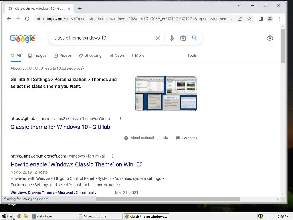This screenshot has height=220, width=293.
Task: Click the forward navigation arrow
Action: coord(18,19)
